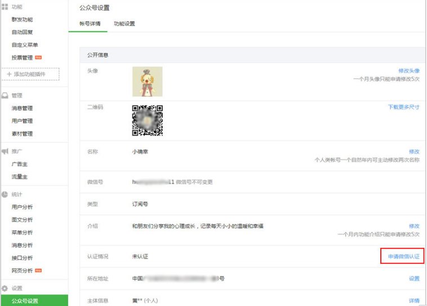Click the 下载更多尺寸 link
This screenshot has height=306, width=427.
click(403, 107)
